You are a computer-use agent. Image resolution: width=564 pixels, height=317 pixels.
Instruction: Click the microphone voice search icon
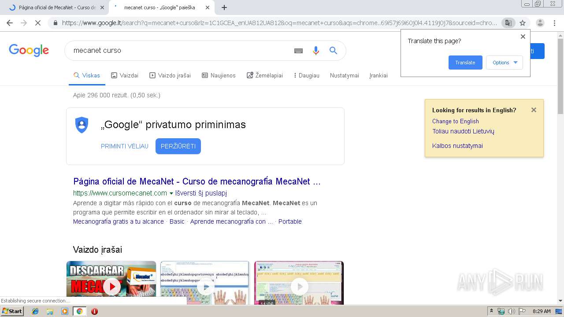click(315, 51)
